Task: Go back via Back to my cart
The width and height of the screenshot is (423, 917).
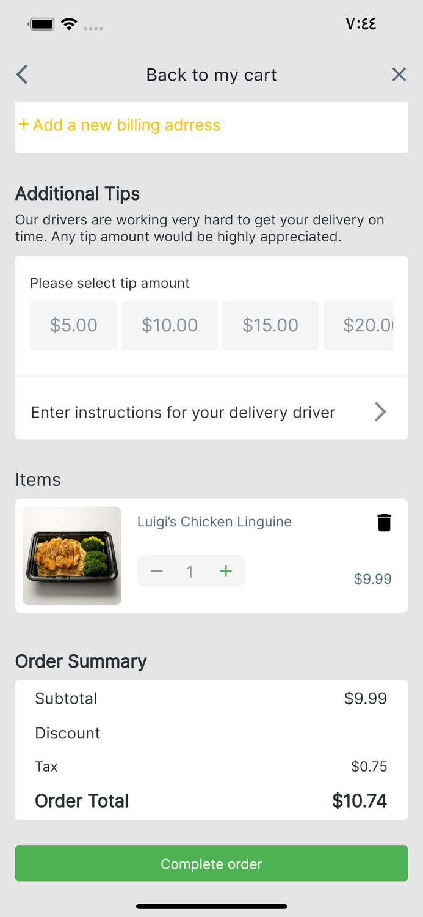Action: [211, 75]
